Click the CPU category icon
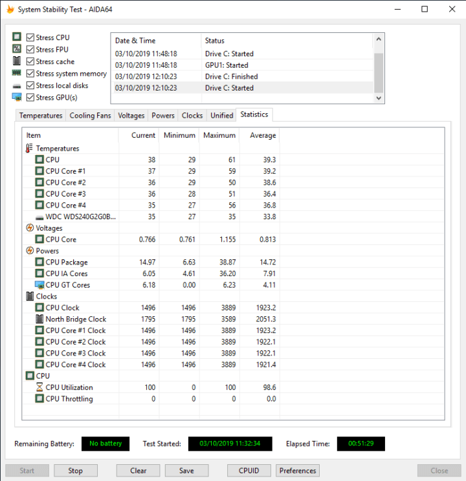Viewport: 466px width, 481px height. (x=30, y=376)
